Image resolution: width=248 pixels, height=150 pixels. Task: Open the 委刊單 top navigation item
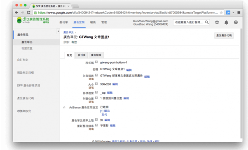click(63, 22)
